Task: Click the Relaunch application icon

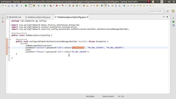Action: pos(63,5)
